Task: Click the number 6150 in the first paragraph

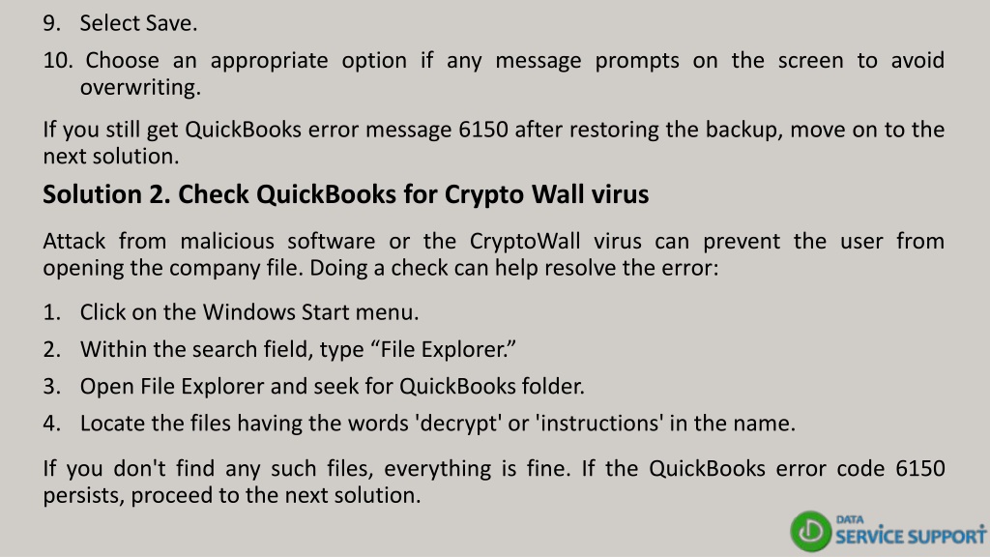Action: (x=483, y=130)
